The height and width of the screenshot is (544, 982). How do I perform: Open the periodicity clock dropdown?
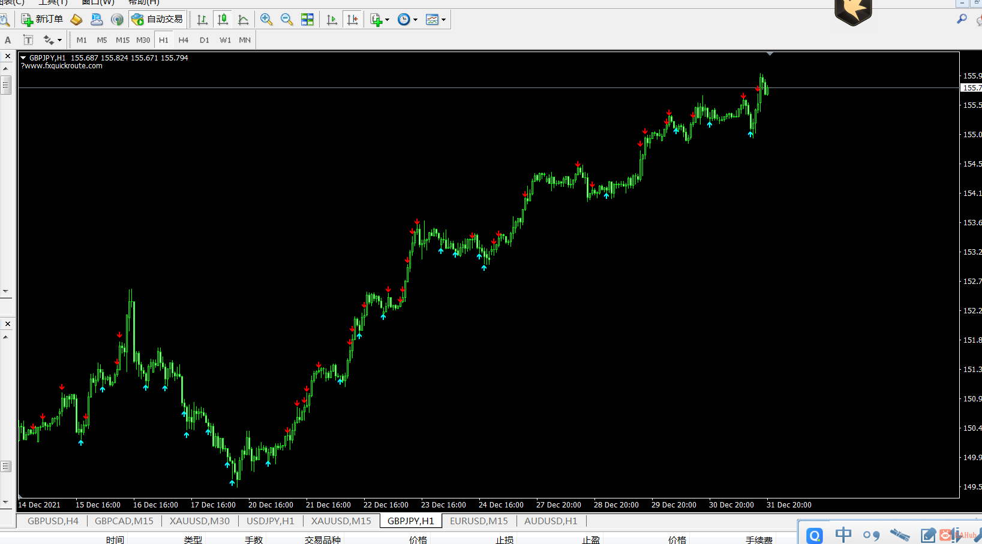tap(407, 20)
